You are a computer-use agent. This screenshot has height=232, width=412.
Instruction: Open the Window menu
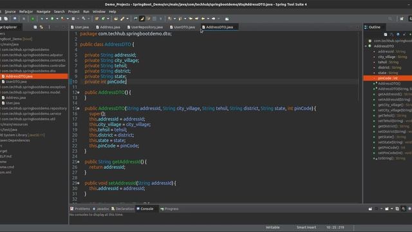[98, 12]
